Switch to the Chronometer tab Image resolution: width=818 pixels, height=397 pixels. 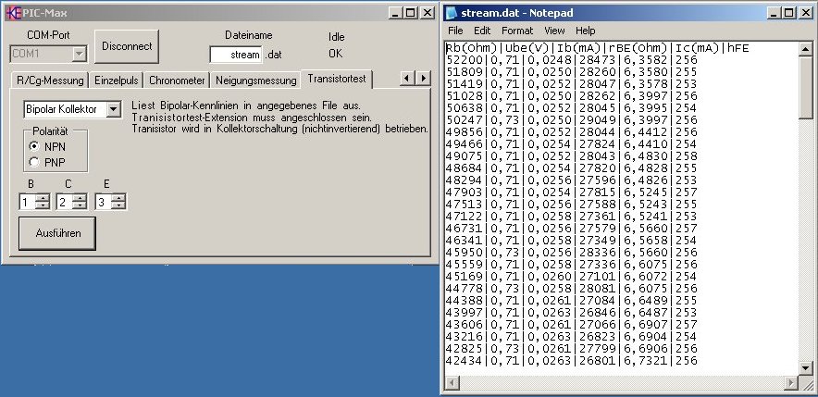(x=176, y=81)
